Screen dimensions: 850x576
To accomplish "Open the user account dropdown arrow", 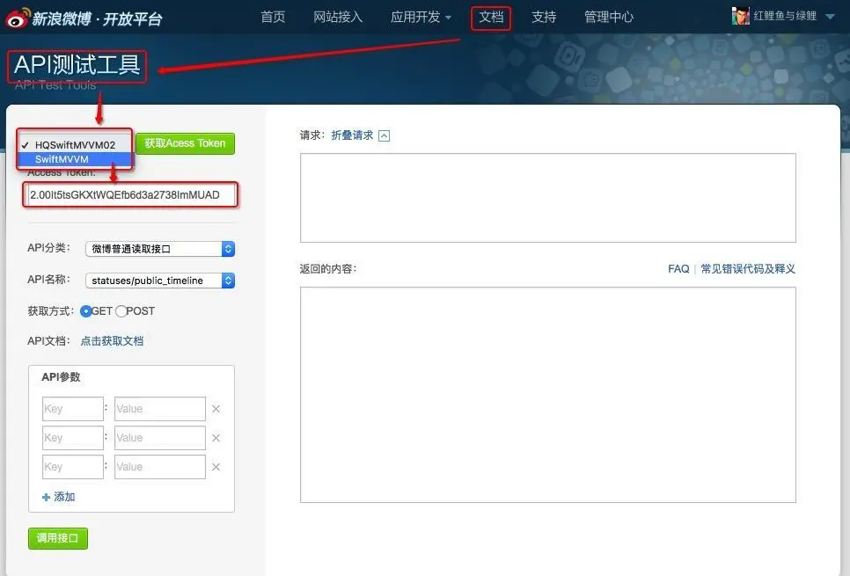I will [x=830, y=17].
